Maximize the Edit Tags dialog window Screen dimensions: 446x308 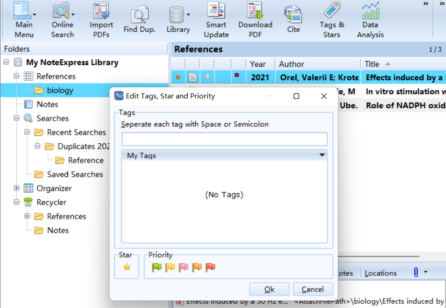296,96
